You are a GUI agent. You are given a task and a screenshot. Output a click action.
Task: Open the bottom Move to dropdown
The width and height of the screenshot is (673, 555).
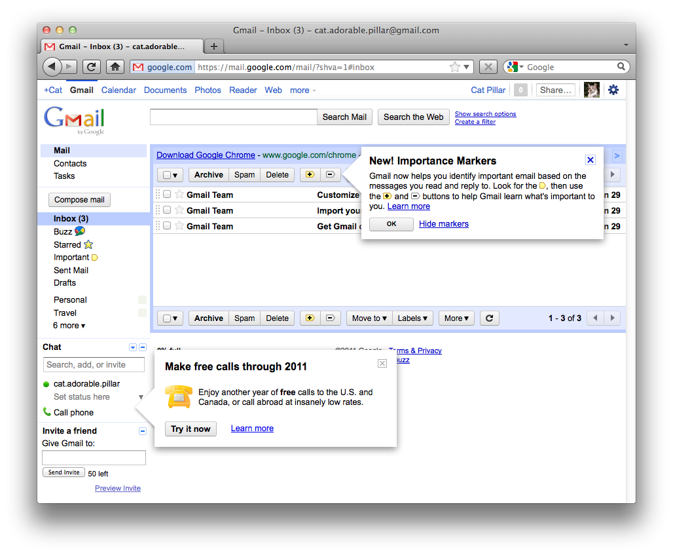tap(369, 318)
